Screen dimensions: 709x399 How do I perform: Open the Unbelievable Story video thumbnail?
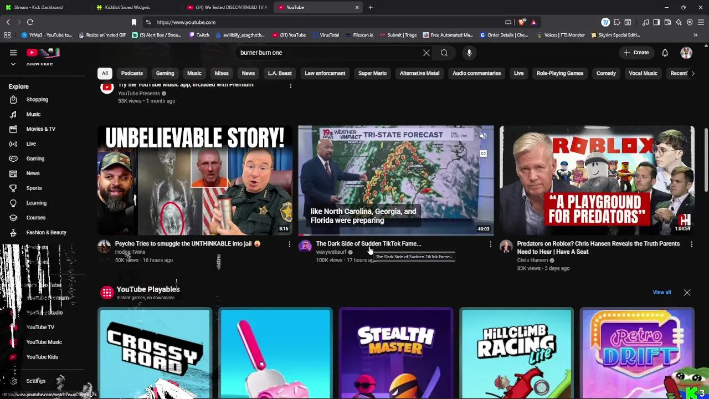(195, 180)
